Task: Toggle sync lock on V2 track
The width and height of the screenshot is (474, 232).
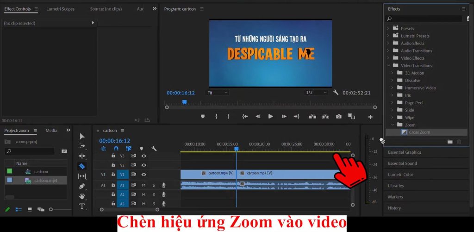Action: 134,165
